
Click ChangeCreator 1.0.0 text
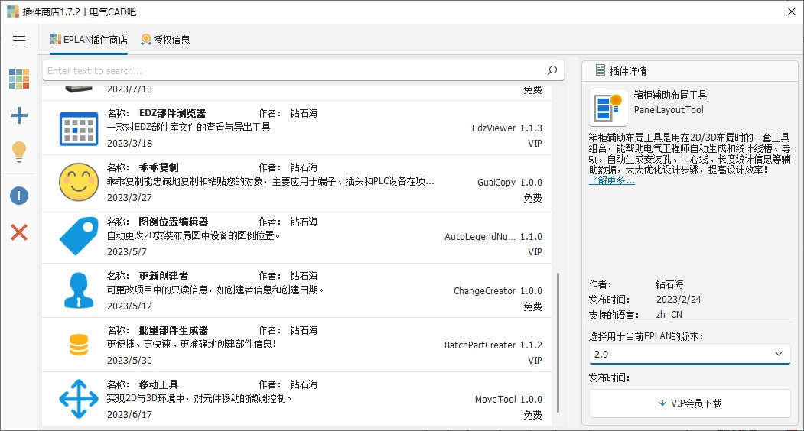(x=497, y=291)
